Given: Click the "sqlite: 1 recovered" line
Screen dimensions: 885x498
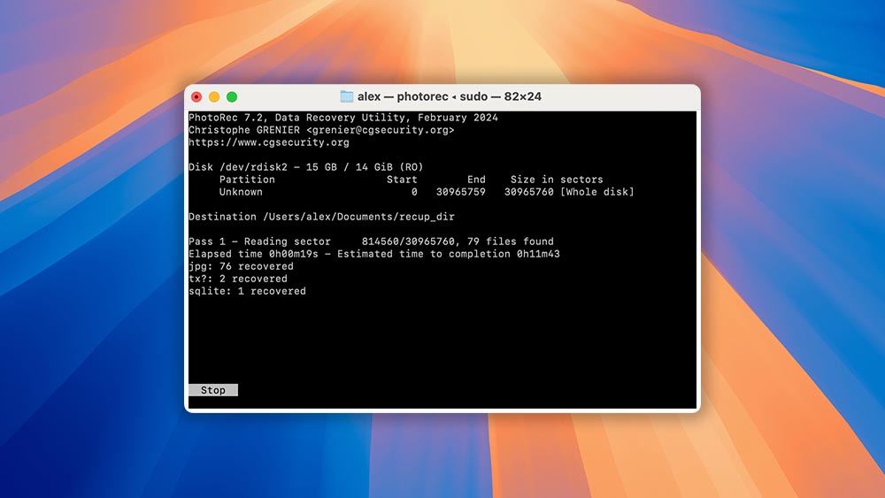Looking at the screenshot, I should 247,292.
